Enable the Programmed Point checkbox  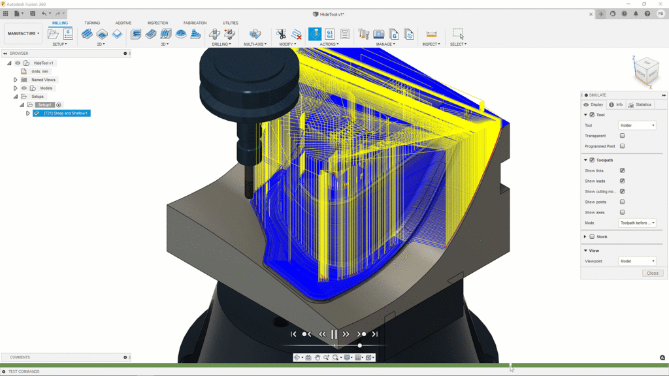click(x=622, y=146)
